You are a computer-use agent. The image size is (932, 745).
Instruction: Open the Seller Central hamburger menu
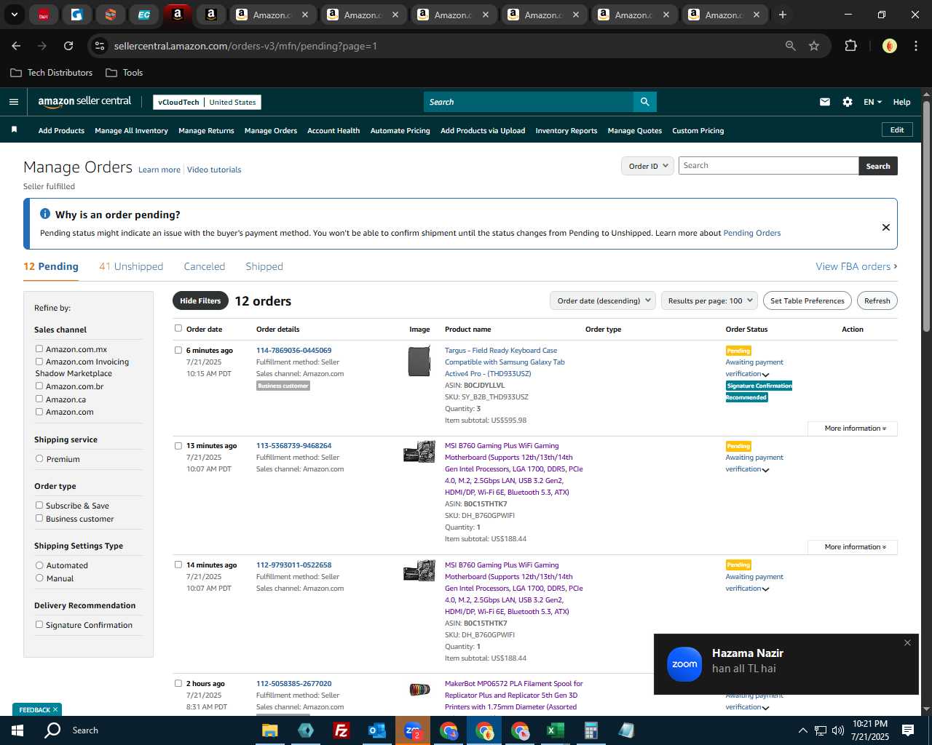point(14,102)
